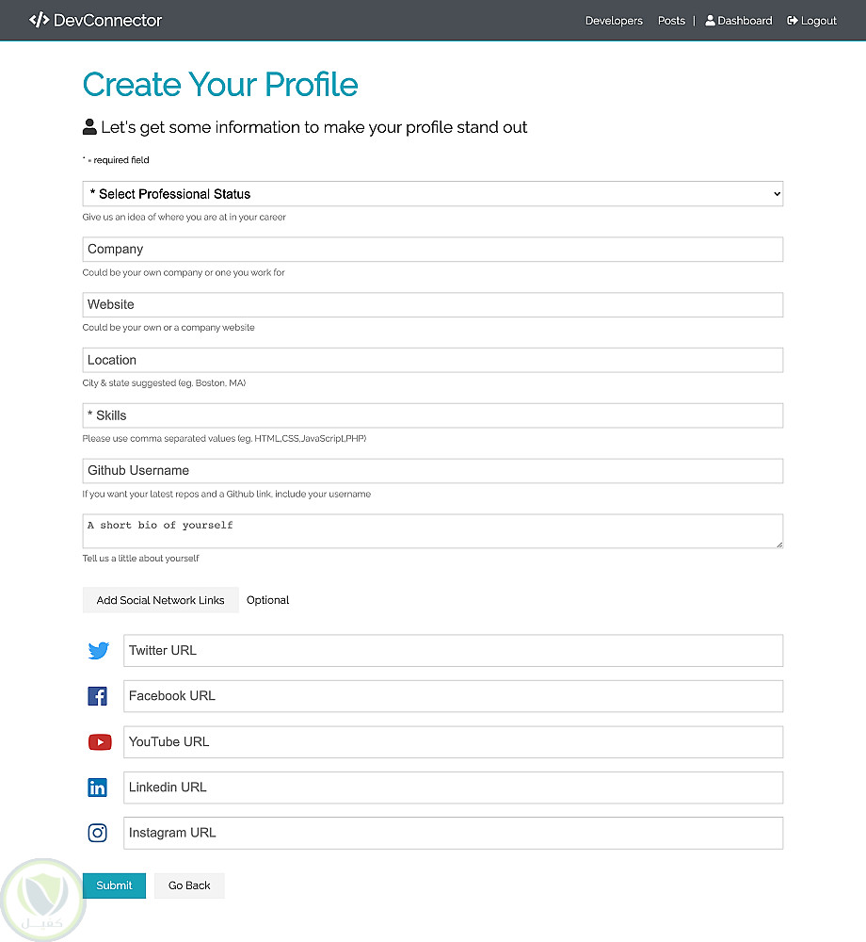Click the Twitter bird icon

[x=98, y=651]
